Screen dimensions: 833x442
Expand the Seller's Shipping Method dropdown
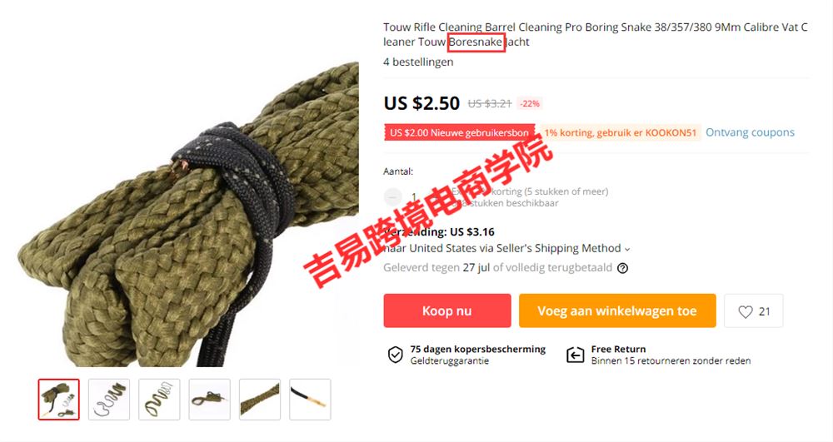627,249
